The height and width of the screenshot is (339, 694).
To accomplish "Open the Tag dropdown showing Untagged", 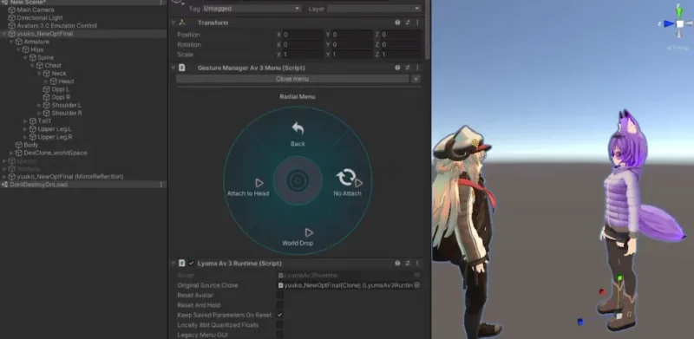I will [252, 9].
